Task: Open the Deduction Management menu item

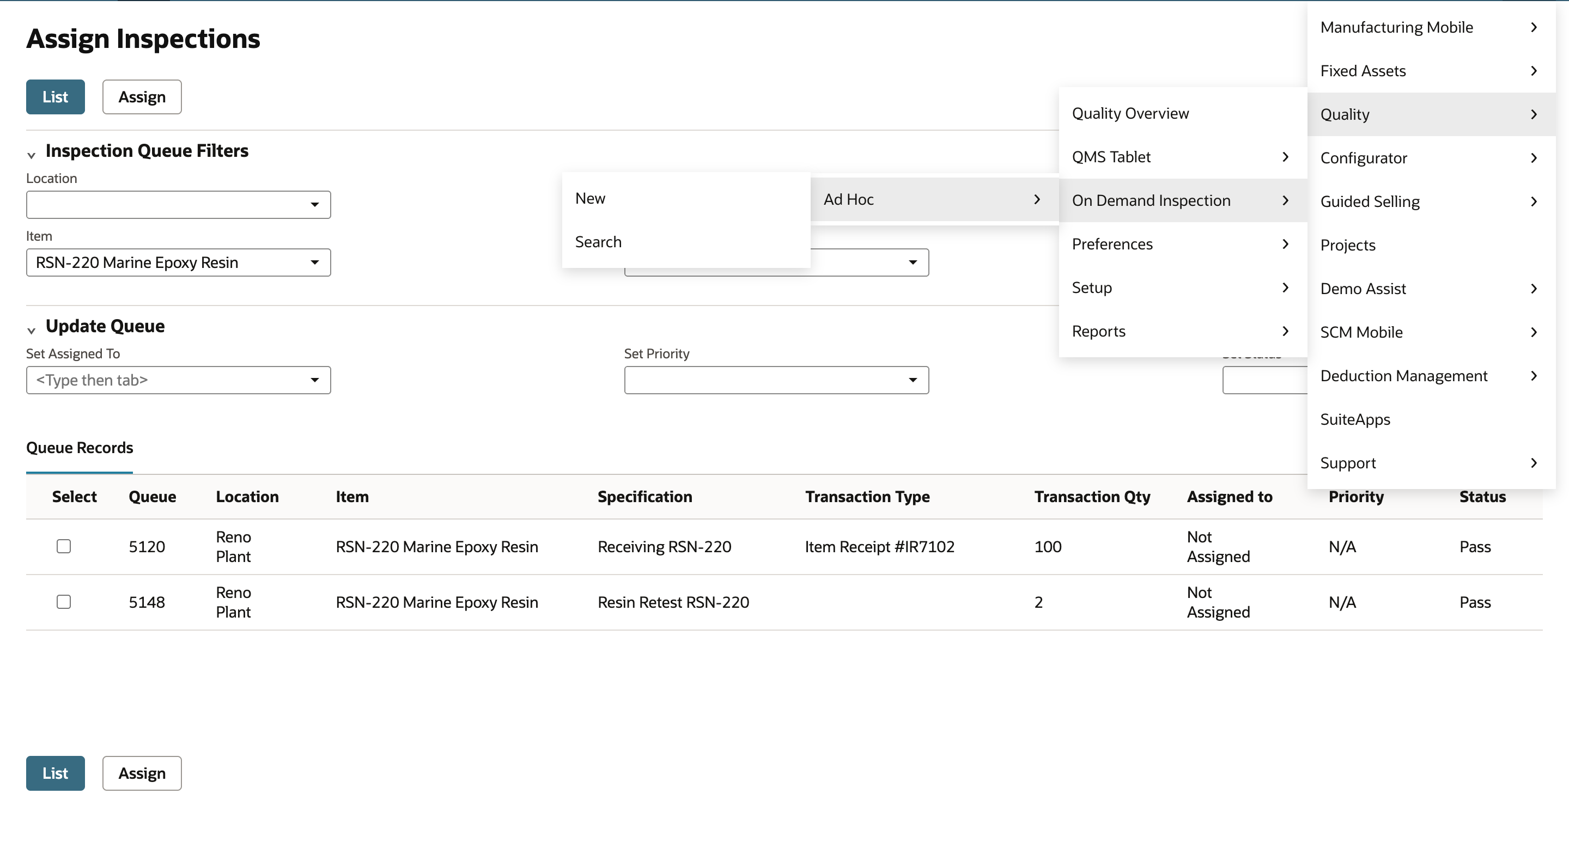Action: [x=1431, y=376]
